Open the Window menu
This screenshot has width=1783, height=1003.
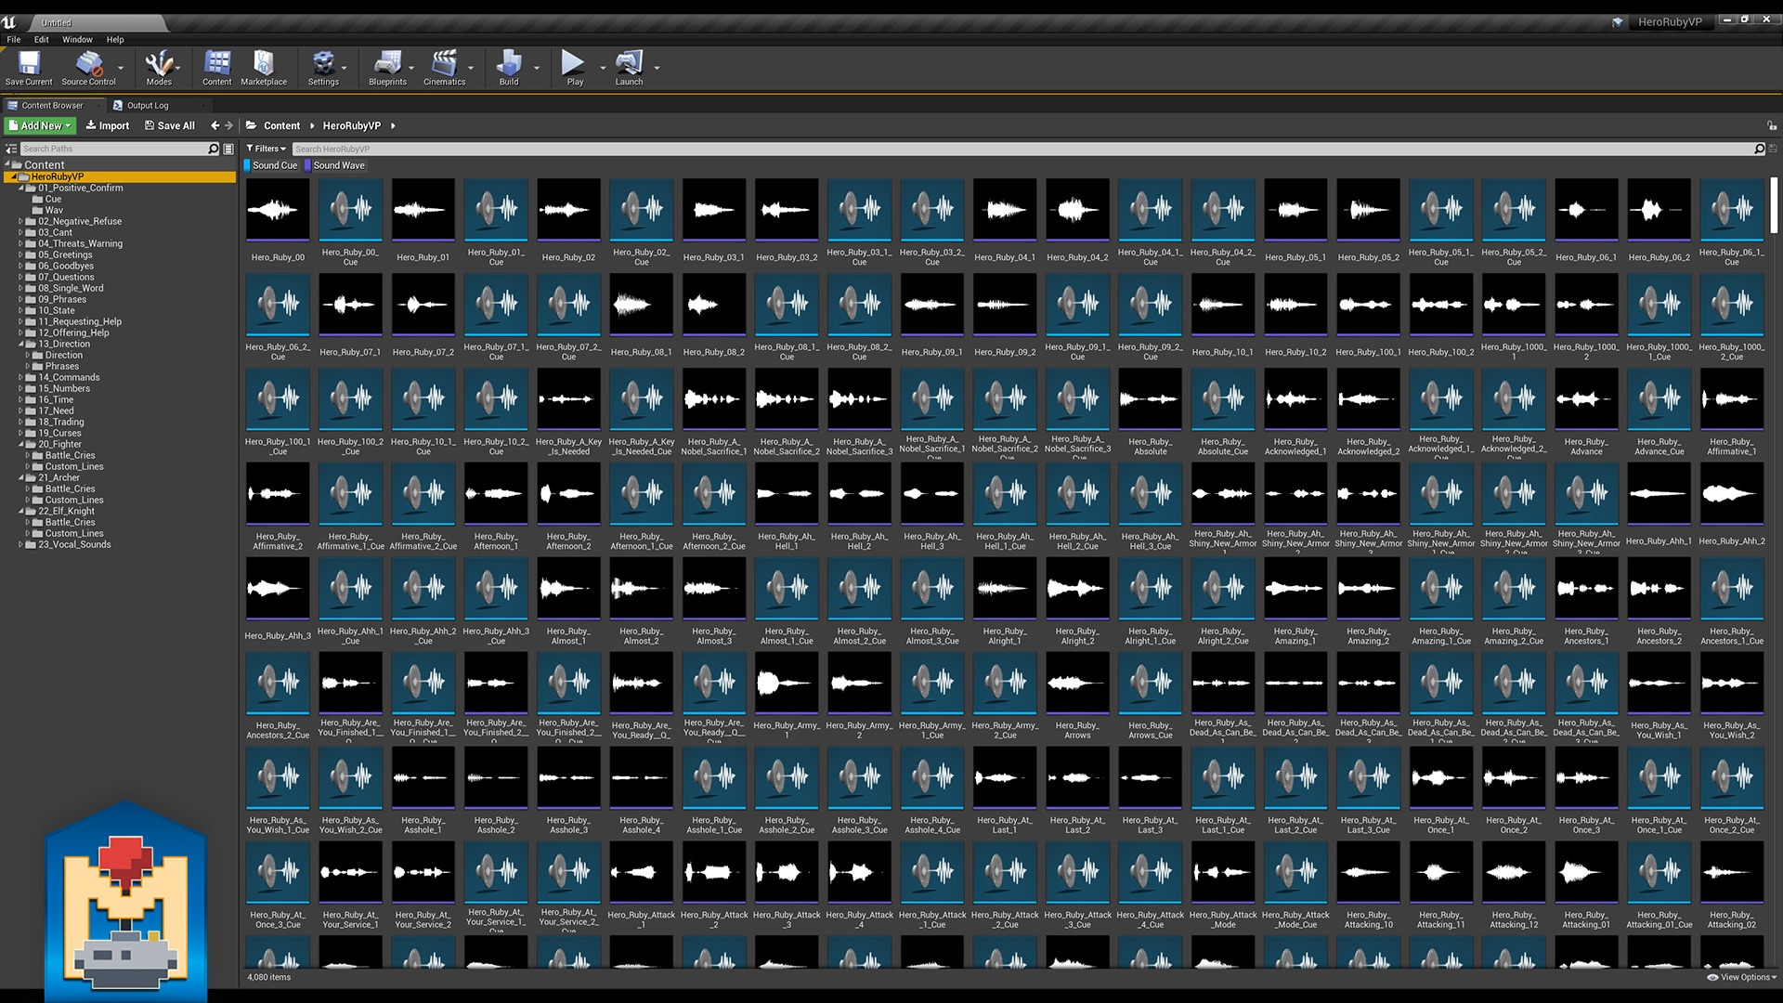tap(77, 39)
